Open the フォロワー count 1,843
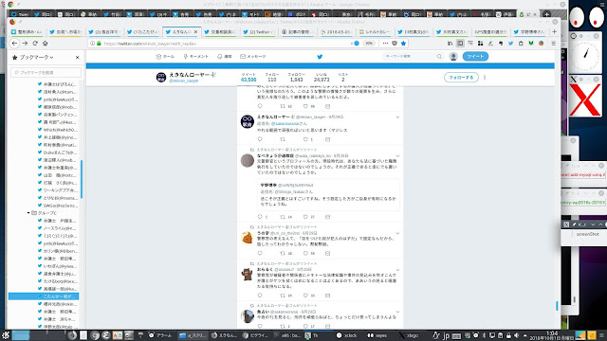The image size is (607, 341). pyautogui.click(x=297, y=78)
